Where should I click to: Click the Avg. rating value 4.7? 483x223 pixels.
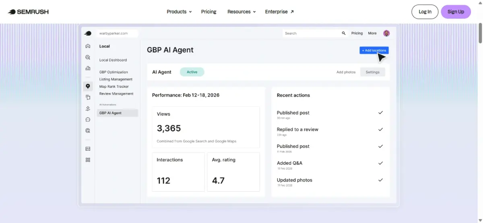pyautogui.click(x=218, y=180)
